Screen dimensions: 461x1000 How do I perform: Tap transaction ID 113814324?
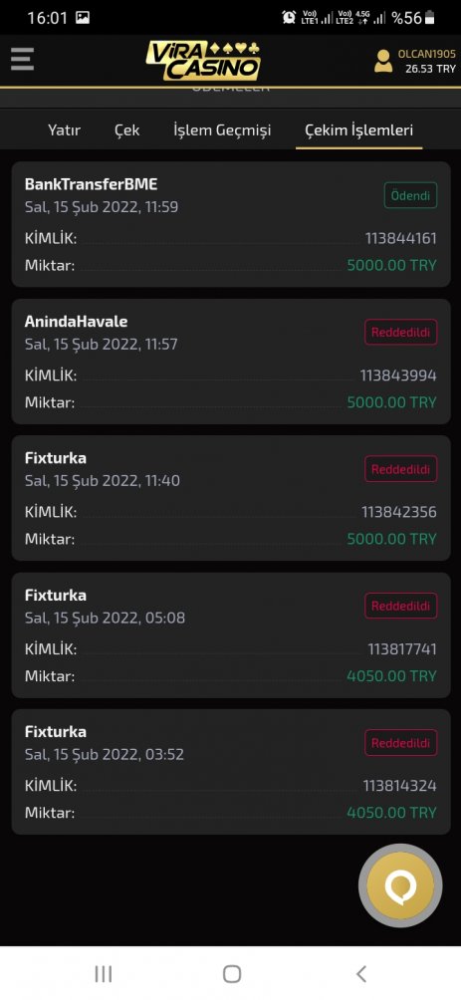pyautogui.click(x=400, y=786)
